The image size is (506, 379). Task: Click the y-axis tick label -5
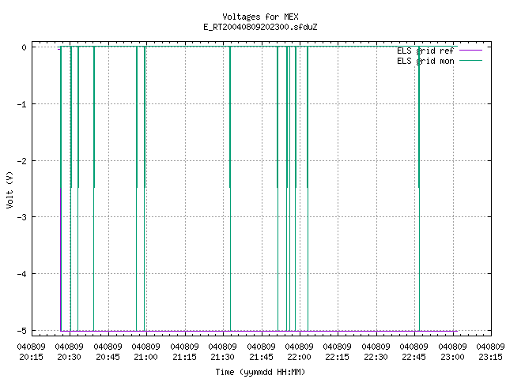click(x=22, y=331)
